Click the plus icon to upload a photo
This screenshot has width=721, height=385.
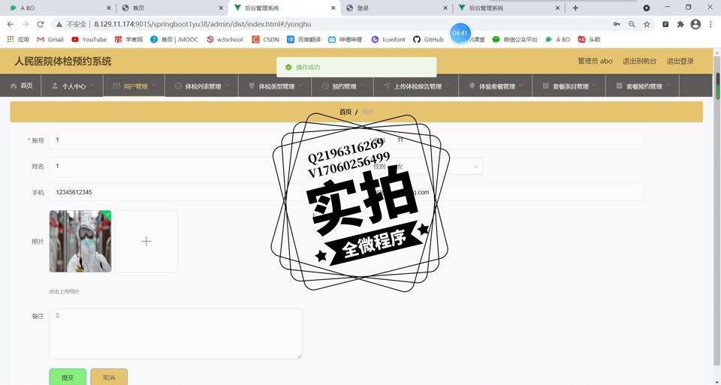(146, 241)
